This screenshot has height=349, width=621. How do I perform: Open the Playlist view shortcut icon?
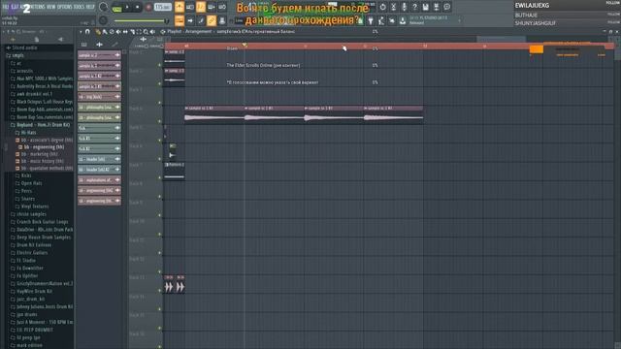180,20
